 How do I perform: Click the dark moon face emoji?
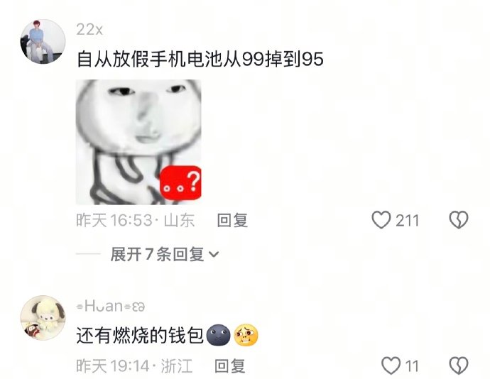(x=219, y=335)
